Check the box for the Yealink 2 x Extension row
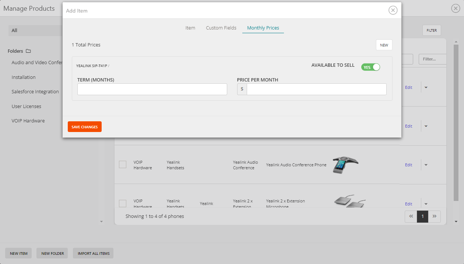This screenshot has height=264, width=464. click(x=123, y=203)
